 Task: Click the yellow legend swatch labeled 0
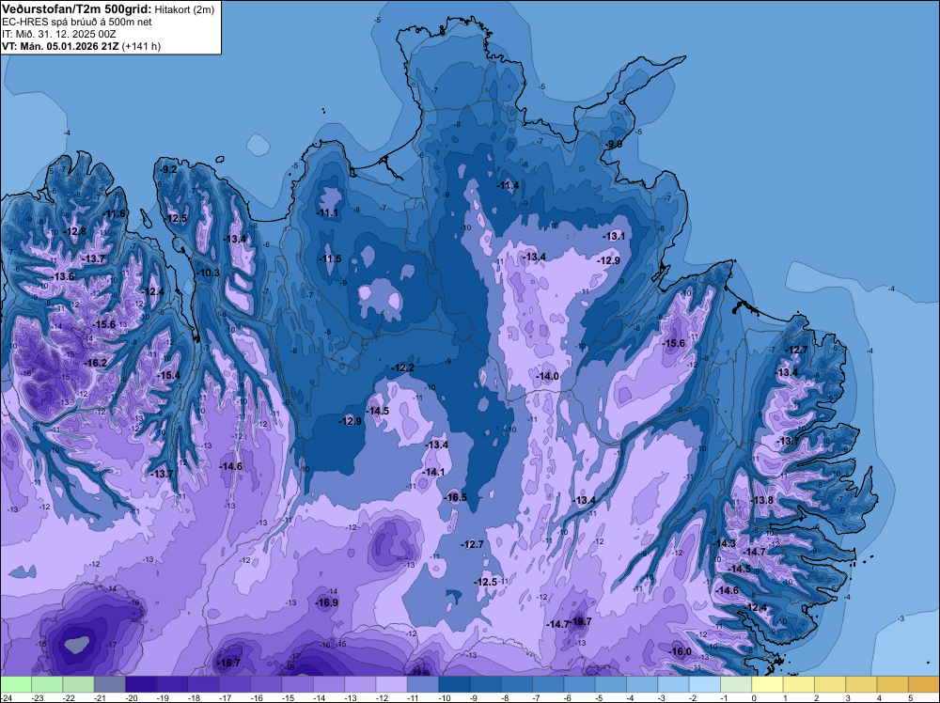[x=767, y=684]
